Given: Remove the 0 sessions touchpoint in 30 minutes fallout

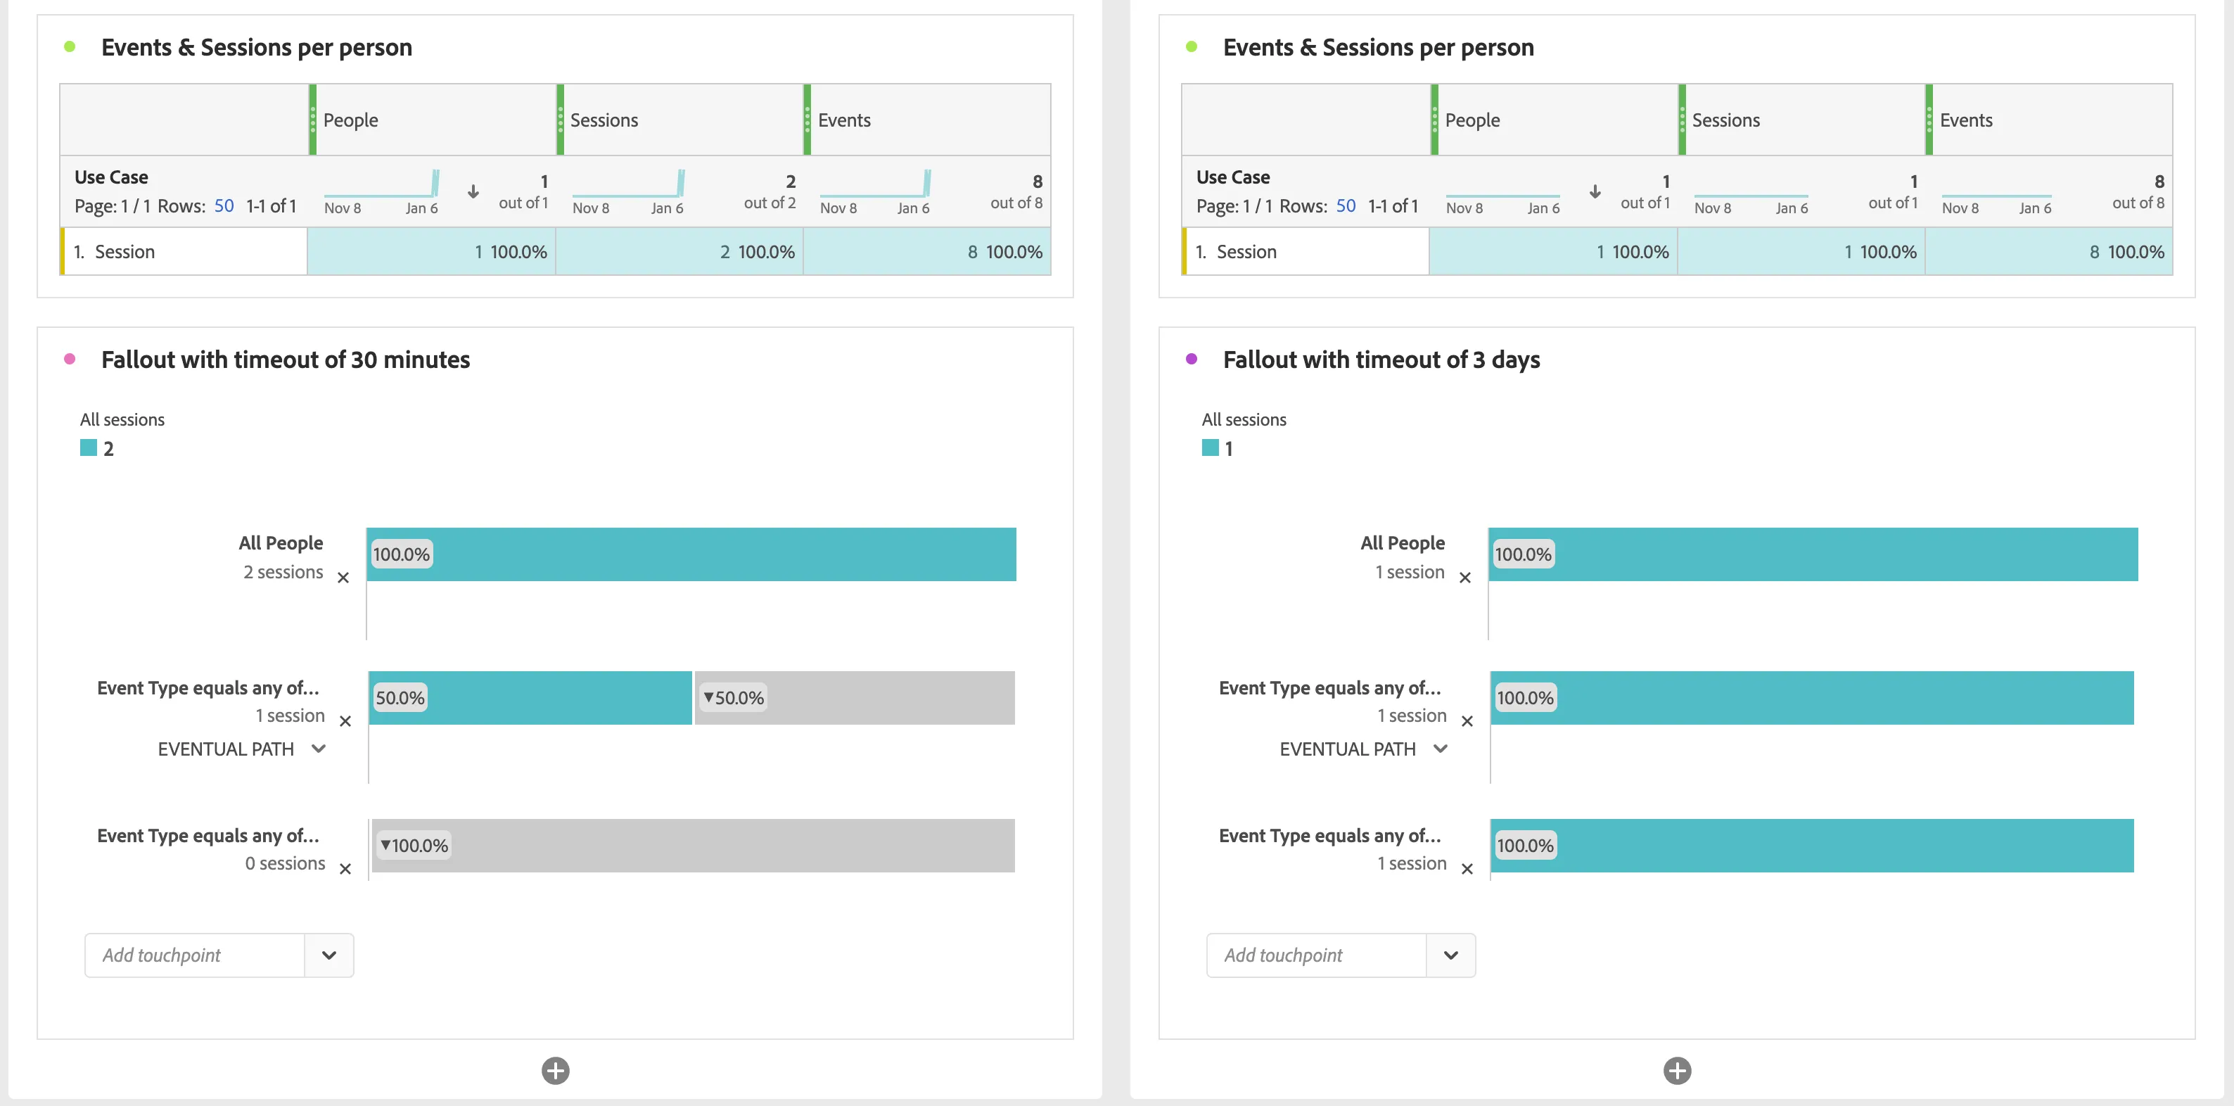Looking at the screenshot, I should [345, 868].
